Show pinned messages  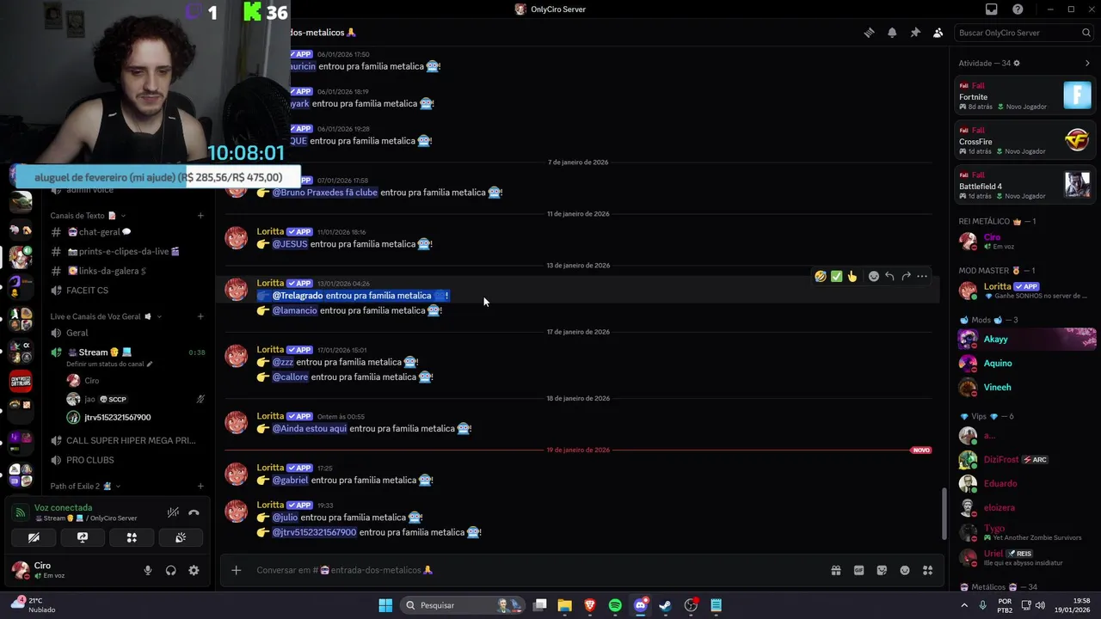coord(915,33)
